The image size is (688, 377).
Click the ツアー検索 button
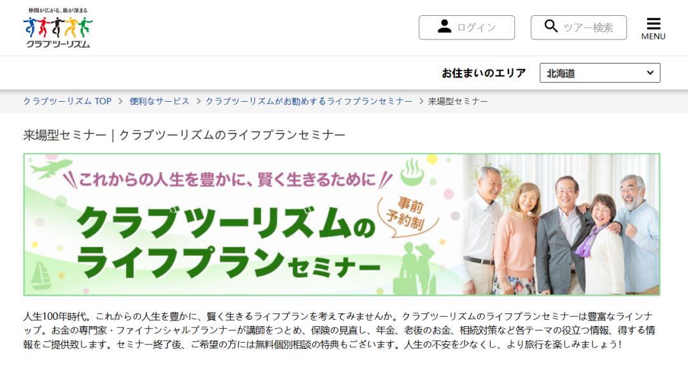coord(578,27)
